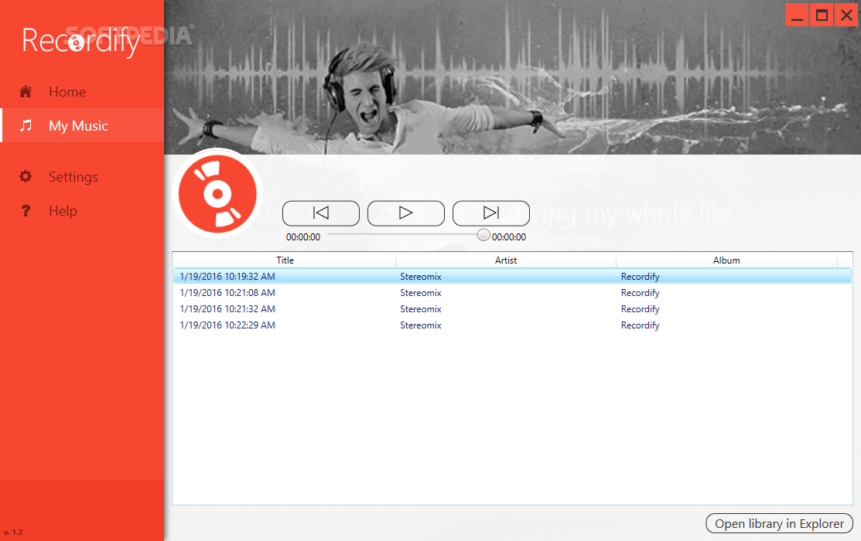Image resolution: width=861 pixels, height=541 pixels.
Task: Click the total time 00:00:00 label right of slider
Action: (509, 237)
